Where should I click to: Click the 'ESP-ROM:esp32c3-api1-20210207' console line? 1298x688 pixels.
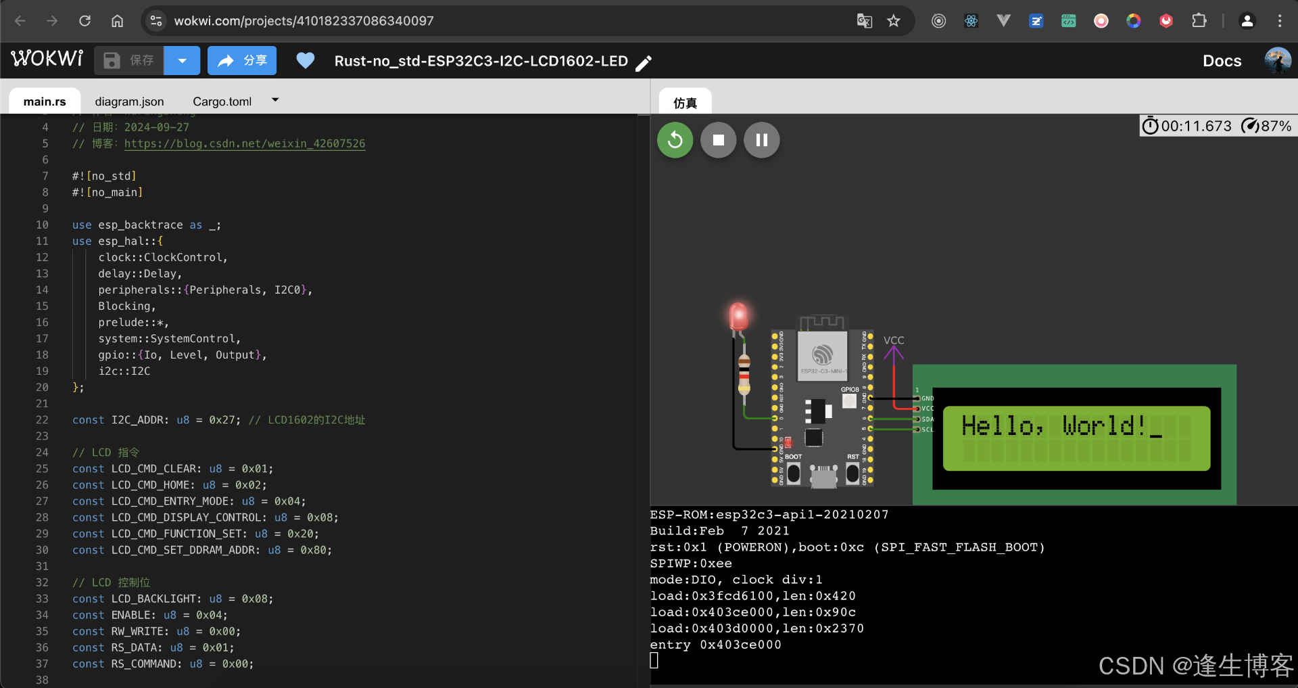pyautogui.click(x=769, y=515)
